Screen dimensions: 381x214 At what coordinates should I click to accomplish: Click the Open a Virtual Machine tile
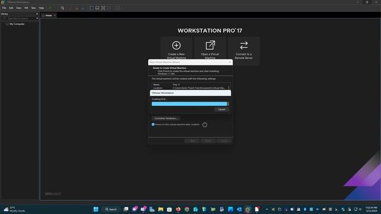210,48
